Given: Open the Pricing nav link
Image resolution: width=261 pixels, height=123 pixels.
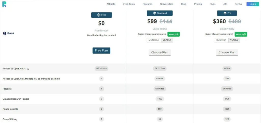Looking at the screenshot, I should pos(198,4).
